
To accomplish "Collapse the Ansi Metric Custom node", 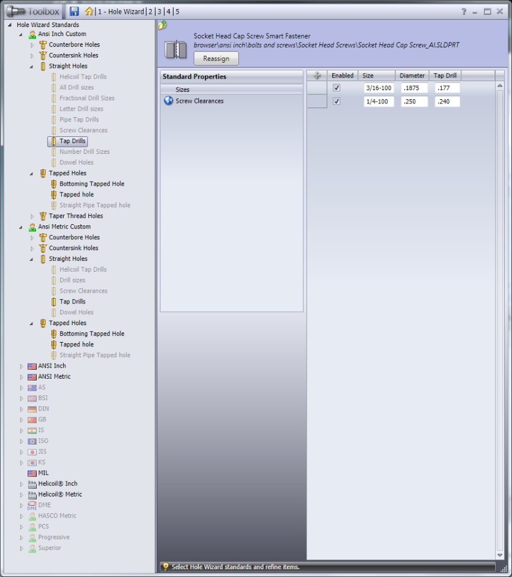I will click(21, 227).
